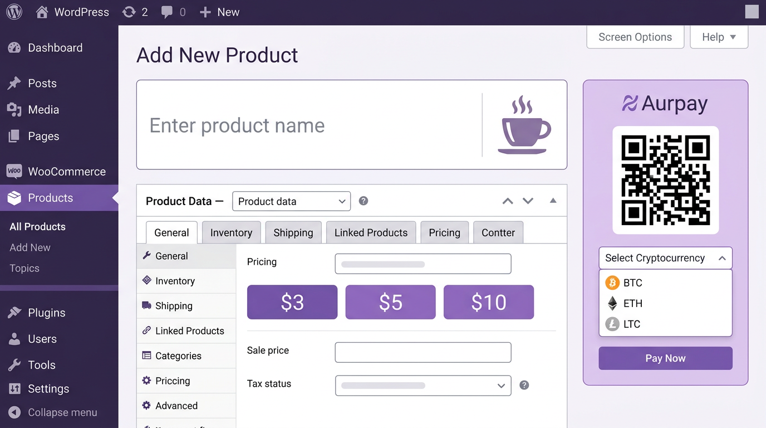Click the Pay Now button

(x=665, y=358)
